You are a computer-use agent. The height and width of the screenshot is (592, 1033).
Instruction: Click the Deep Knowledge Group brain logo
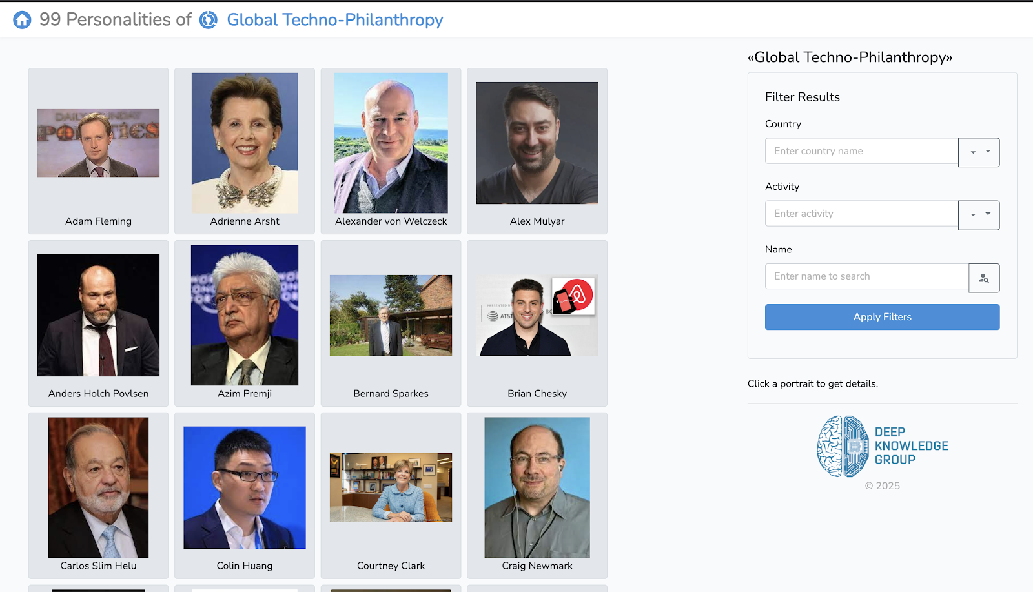click(843, 447)
